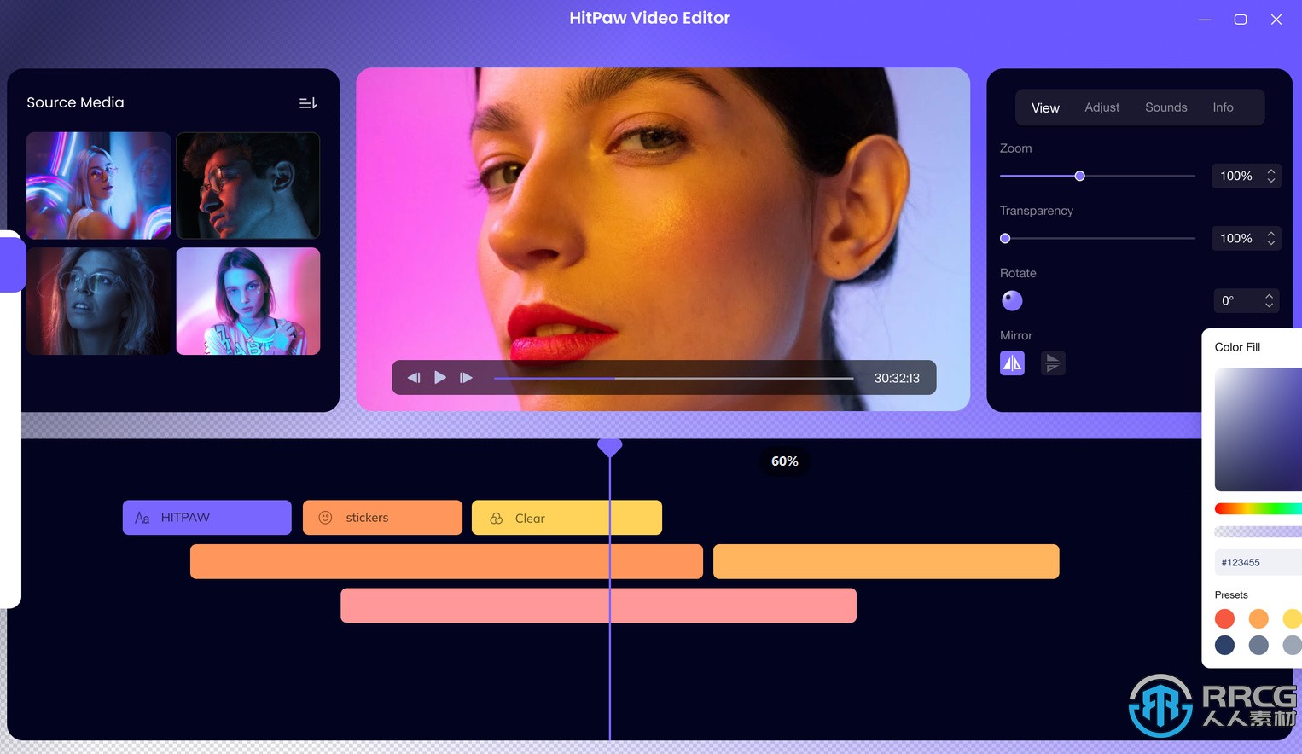Image resolution: width=1302 pixels, height=754 pixels.
Task: Select the man with glasses profile thumbnail
Action: tap(248, 185)
